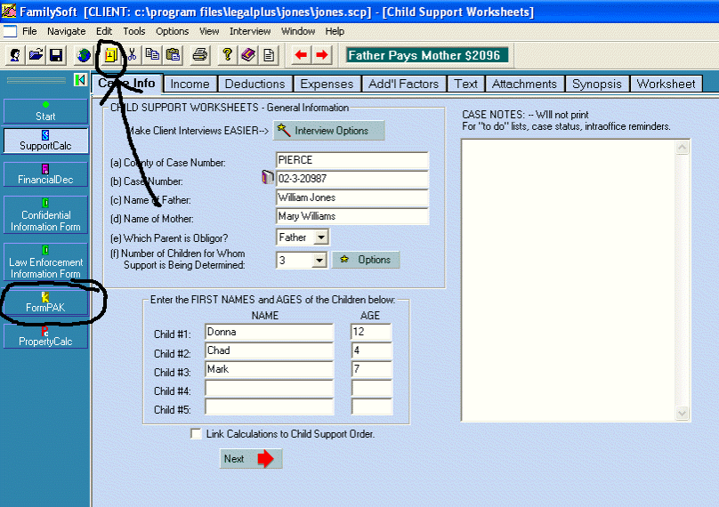Click the yellow question mark Help icon
Screen dimensions: 719x507
pyautogui.click(x=228, y=55)
